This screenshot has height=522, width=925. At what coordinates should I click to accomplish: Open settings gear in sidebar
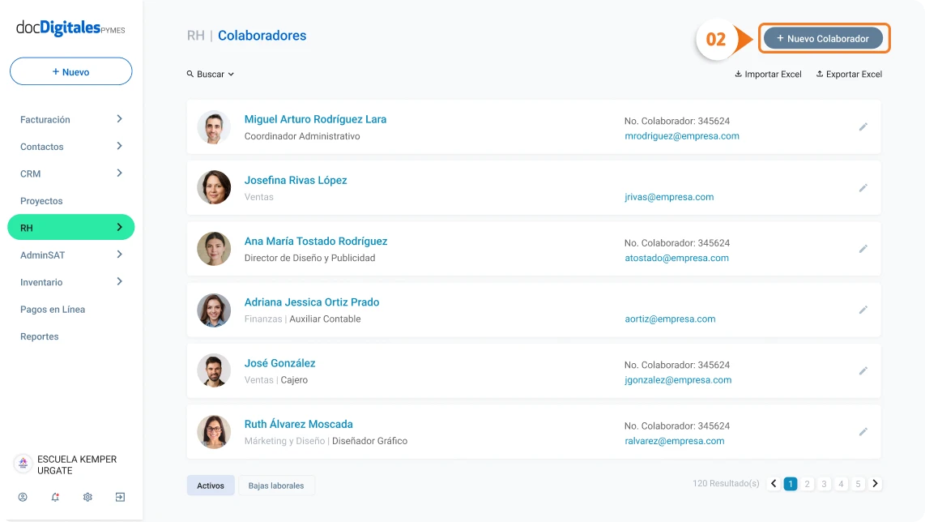(87, 497)
